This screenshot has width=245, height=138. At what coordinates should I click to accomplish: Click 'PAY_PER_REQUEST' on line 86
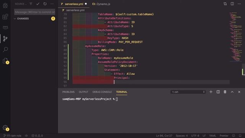click(x=131, y=42)
